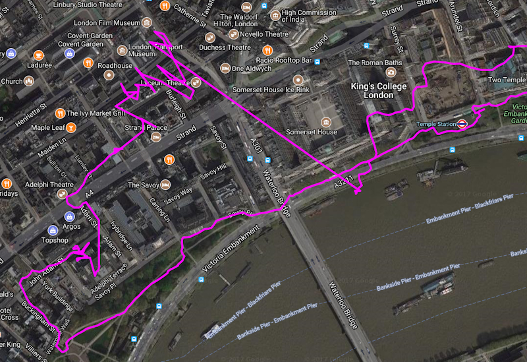This screenshot has width=527, height=362.
Task: Select the High Commission of India marker
Action: [275, 15]
